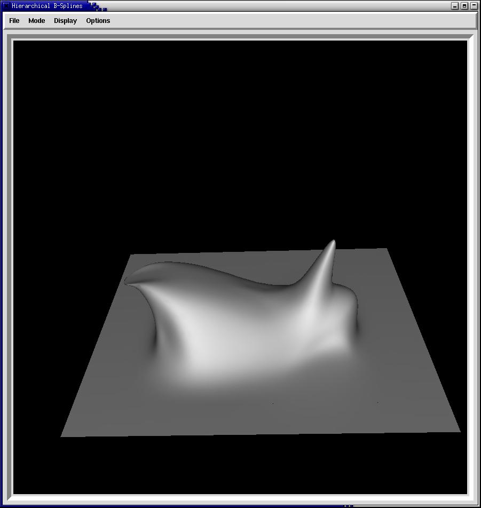This screenshot has width=481, height=508.
Task: Open the Display menu
Action: pos(65,21)
